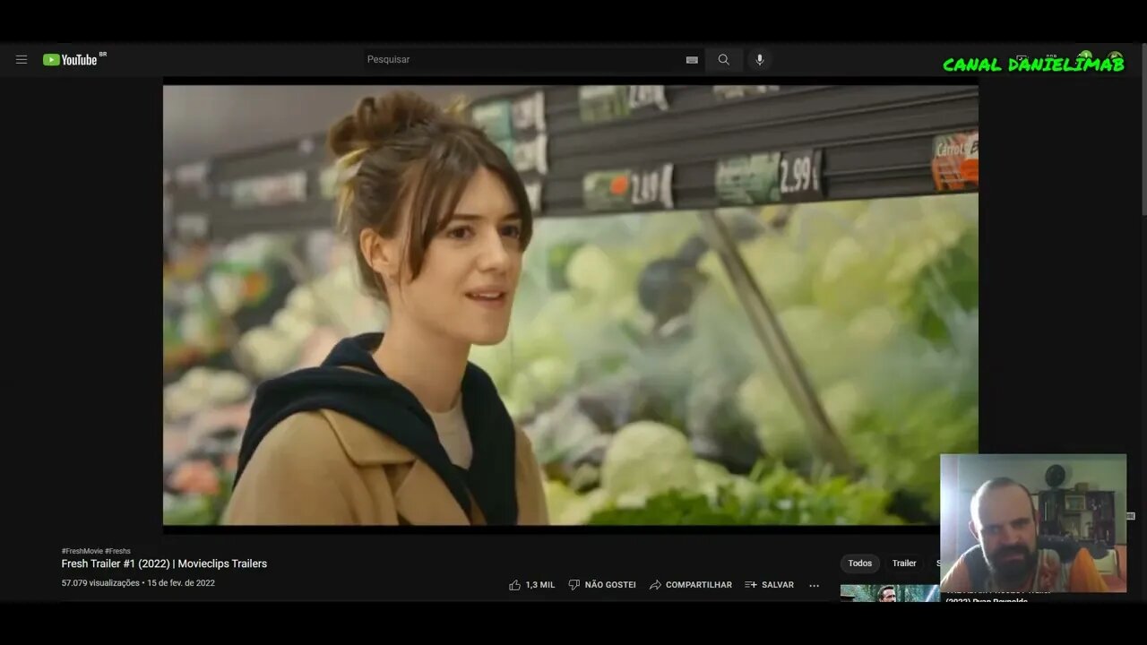Open the recommended video thumbnail below chips

click(890, 593)
